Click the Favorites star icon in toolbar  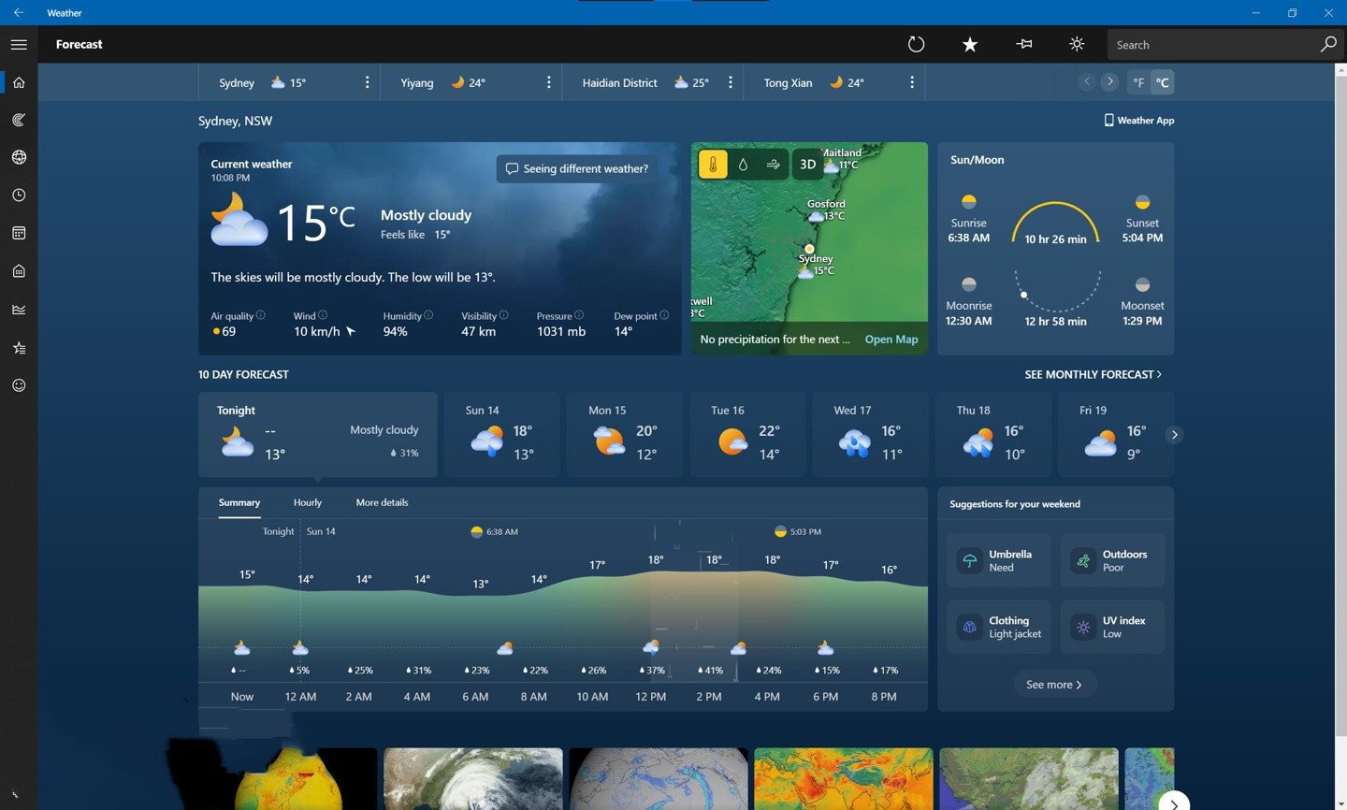coord(970,44)
